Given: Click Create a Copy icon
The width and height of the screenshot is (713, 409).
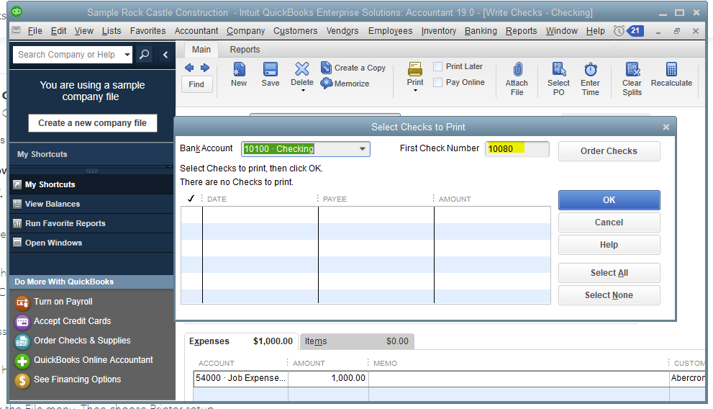Looking at the screenshot, I should pos(326,68).
